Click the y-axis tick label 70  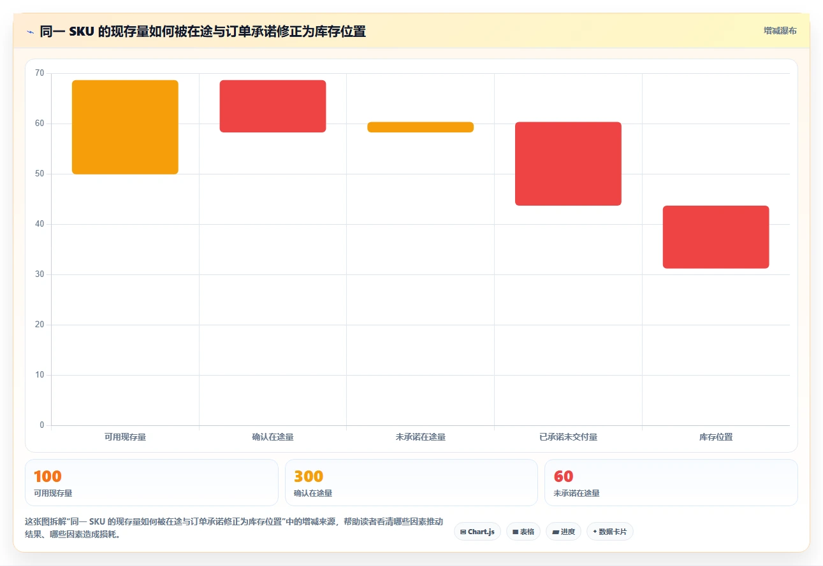40,73
